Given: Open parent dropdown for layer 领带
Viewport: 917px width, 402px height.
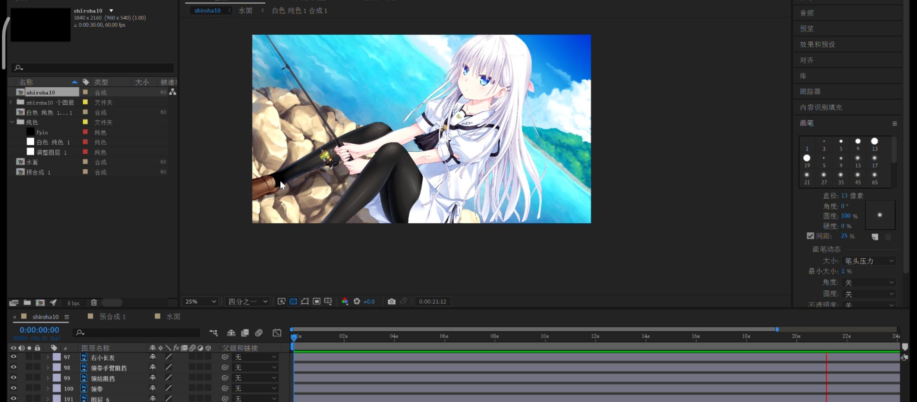Looking at the screenshot, I should 255,388.
